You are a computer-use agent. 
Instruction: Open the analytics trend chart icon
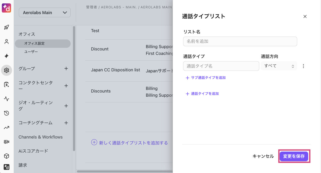tap(6, 128)
